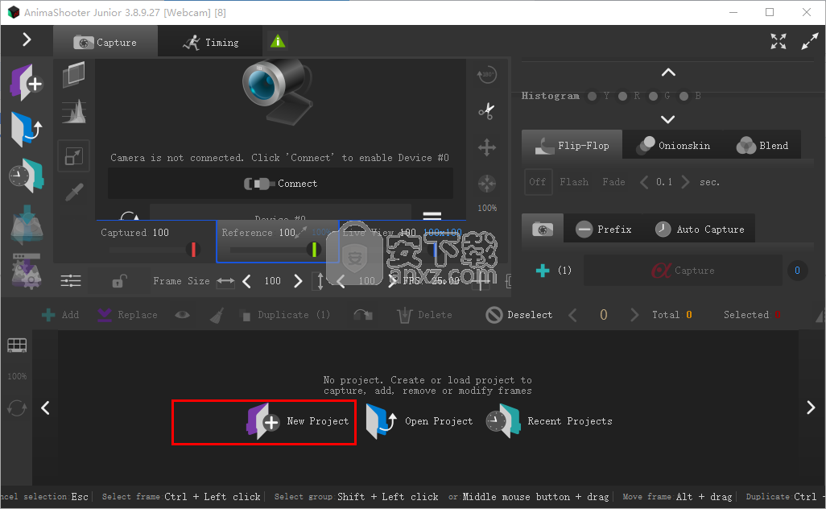The height and width of the screenshot is (509, 826).
Task: Switch to the Timing tab
Action: [x=211, y=42]
